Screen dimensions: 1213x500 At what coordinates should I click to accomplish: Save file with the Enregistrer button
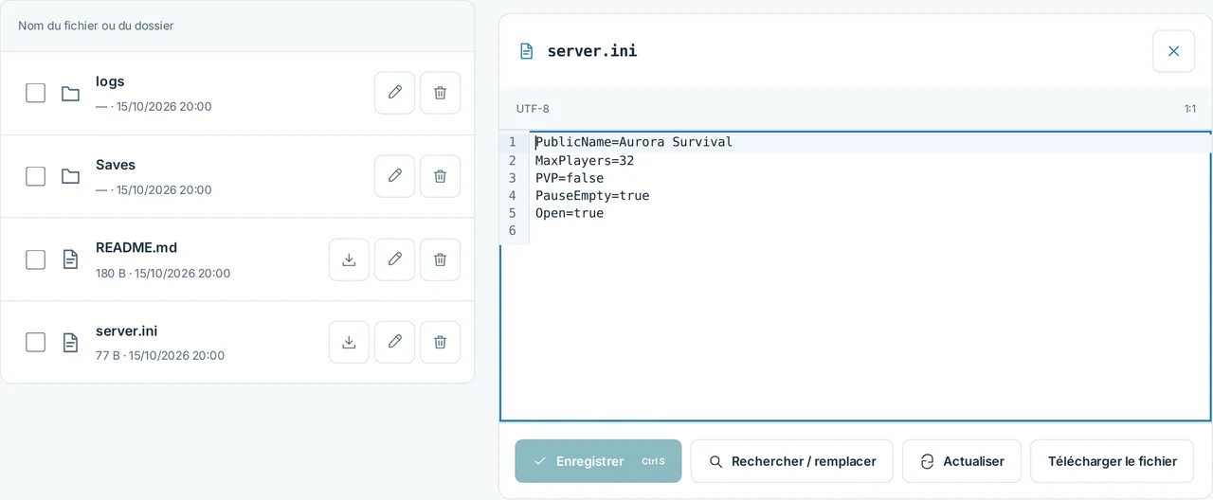[598, 461]
